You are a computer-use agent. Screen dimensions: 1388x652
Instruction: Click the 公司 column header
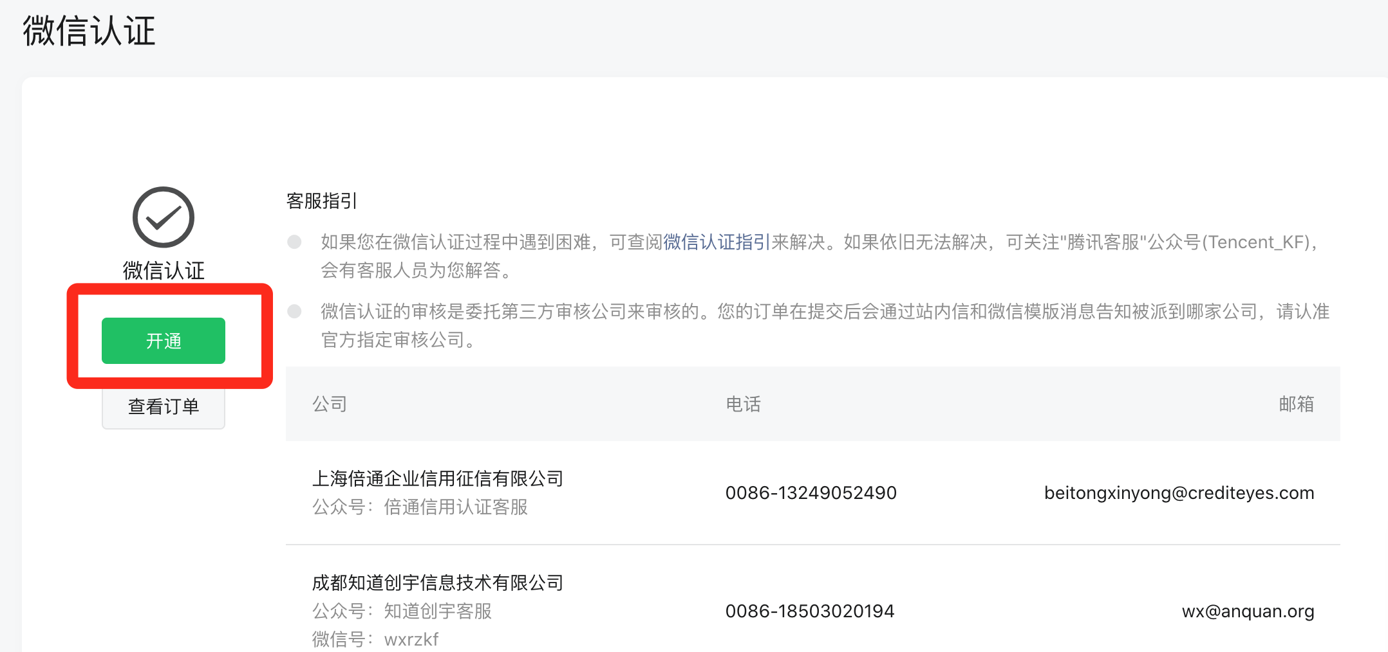[330, 404]
